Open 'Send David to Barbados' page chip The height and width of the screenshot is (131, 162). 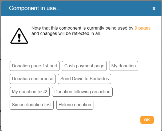tap(85, 79)
